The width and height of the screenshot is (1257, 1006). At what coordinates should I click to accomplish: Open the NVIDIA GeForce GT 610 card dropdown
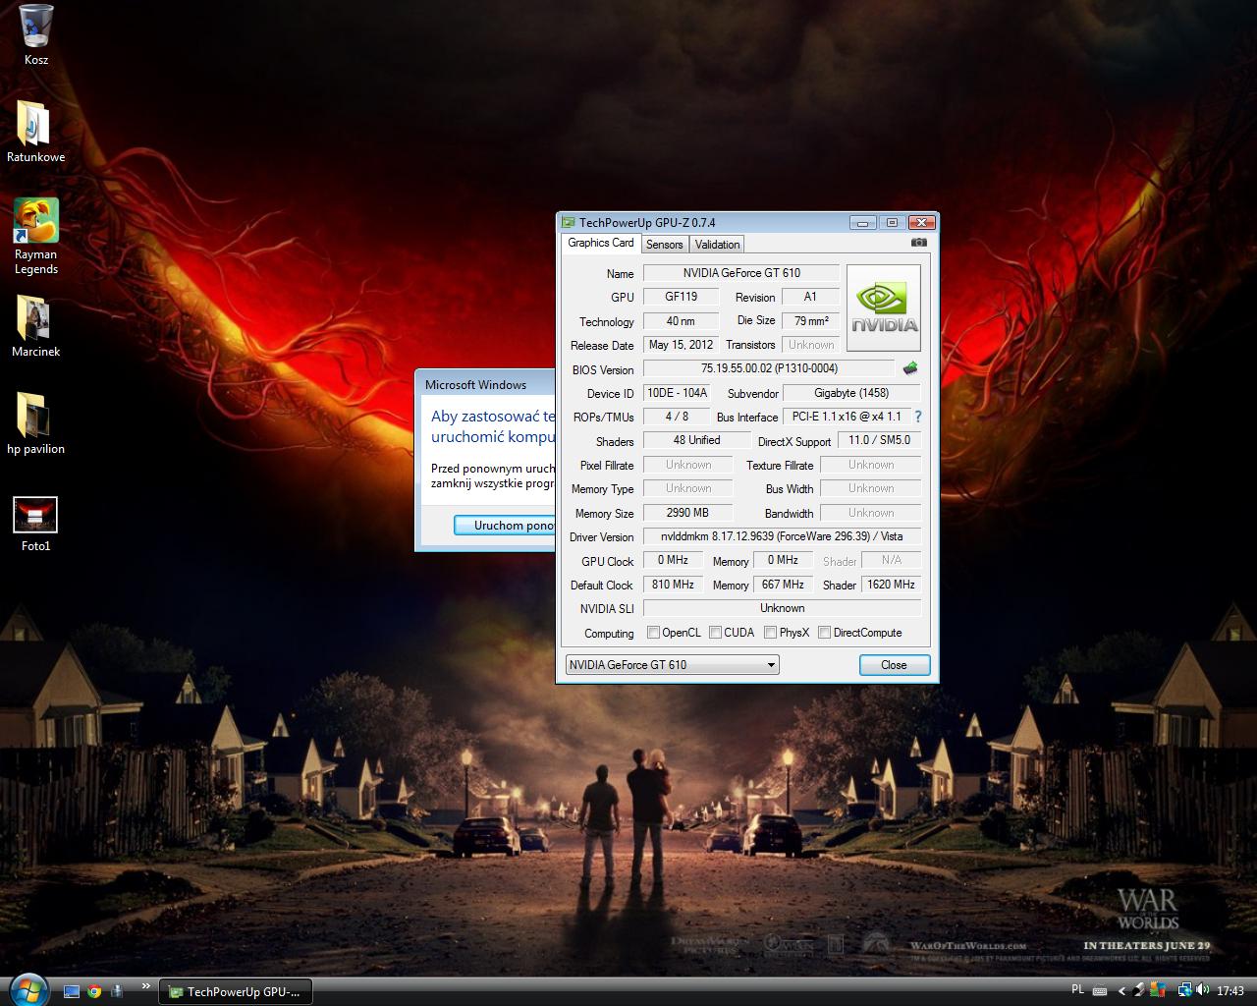coord(673,665)
